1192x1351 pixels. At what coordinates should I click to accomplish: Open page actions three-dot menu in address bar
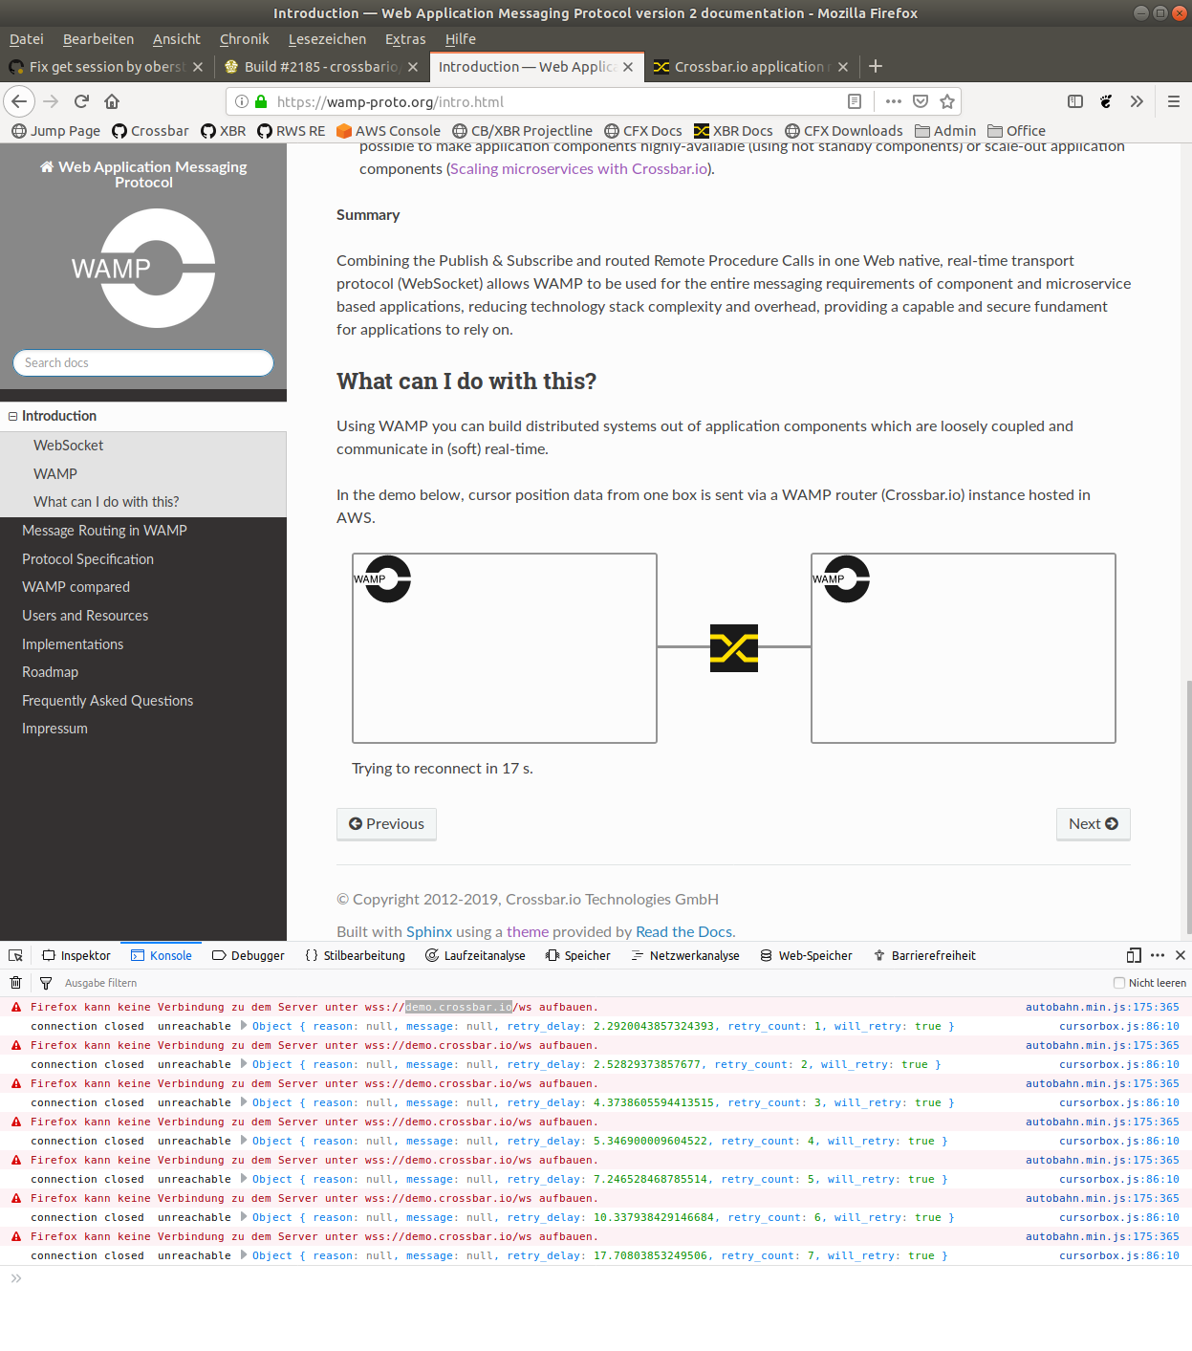[893, 101]
